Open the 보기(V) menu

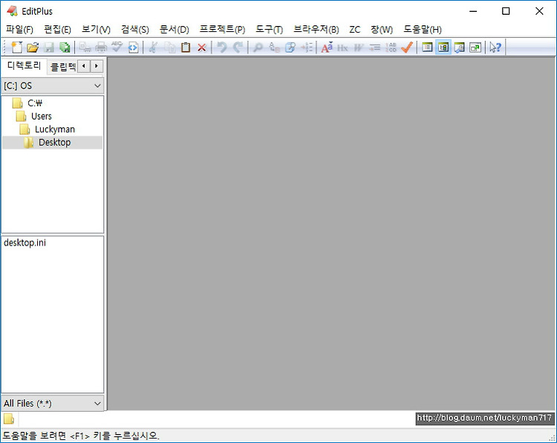tap(96, 29)
